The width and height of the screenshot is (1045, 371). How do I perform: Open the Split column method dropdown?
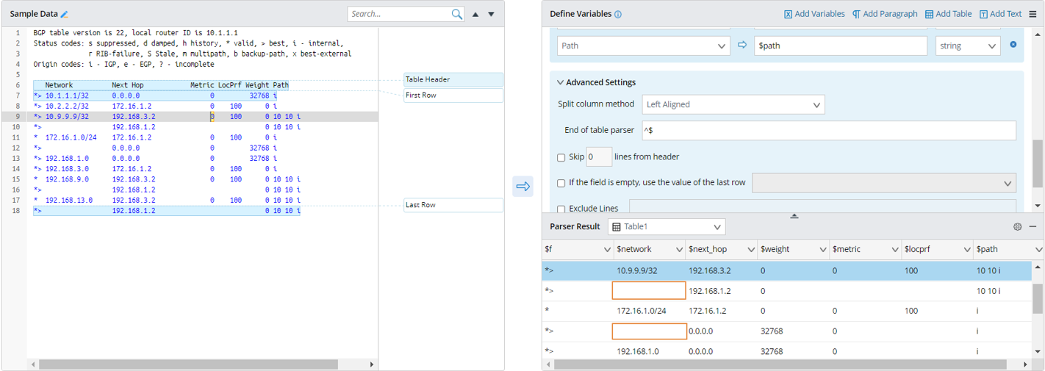[x=733, y=104]
